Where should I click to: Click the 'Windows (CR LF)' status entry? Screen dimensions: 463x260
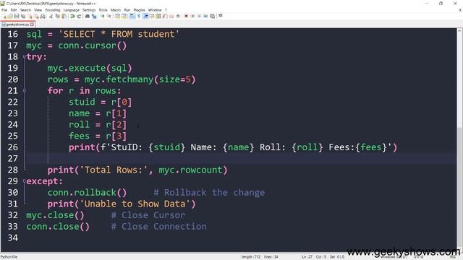(393, 257)
